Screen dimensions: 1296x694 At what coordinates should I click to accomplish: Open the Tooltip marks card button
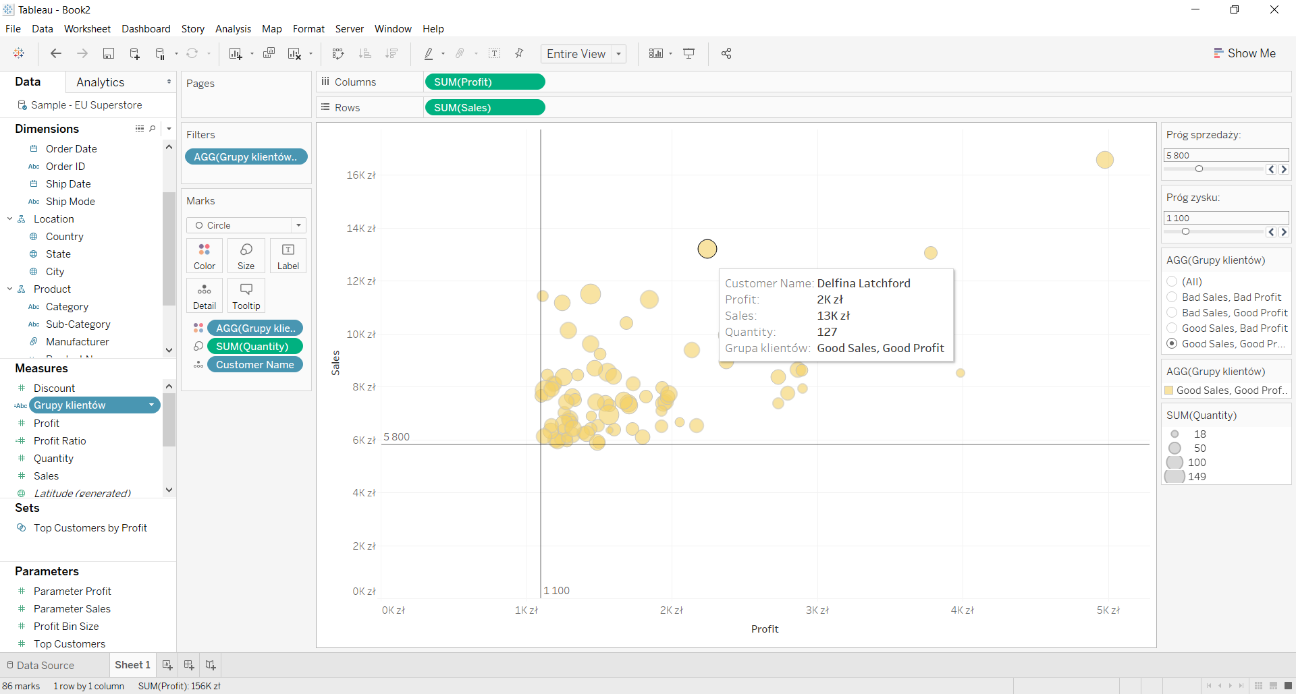click(246, 295)
